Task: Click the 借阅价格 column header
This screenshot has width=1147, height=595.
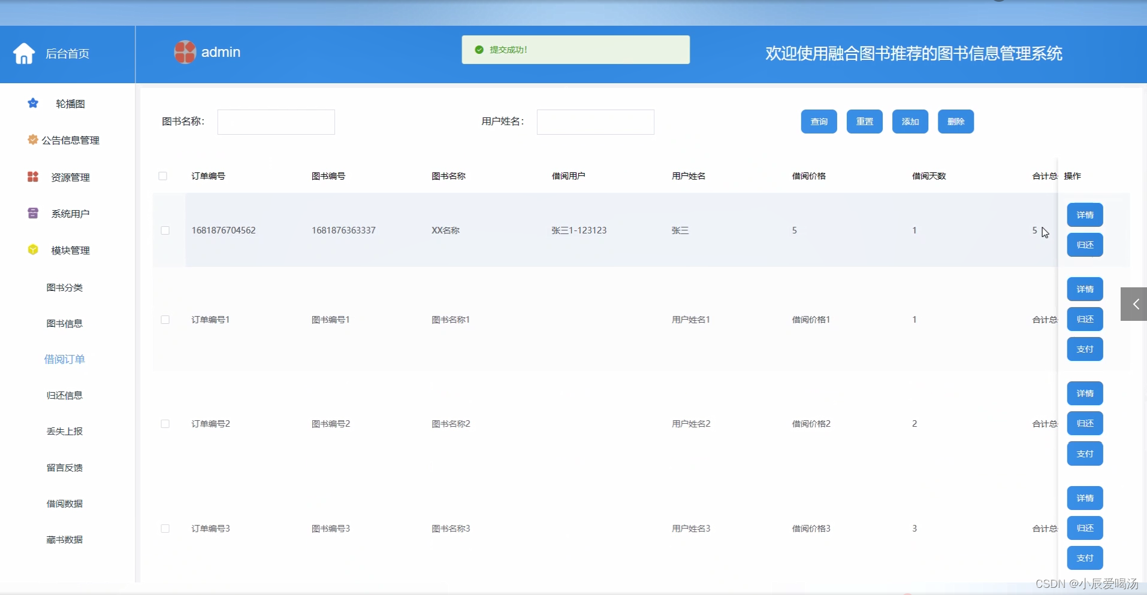Action: [809, 176]
